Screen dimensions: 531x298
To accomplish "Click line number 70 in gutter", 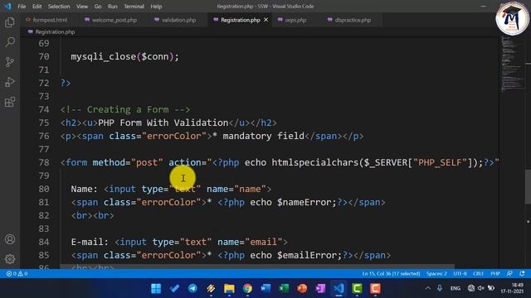I will click(44, 56).
